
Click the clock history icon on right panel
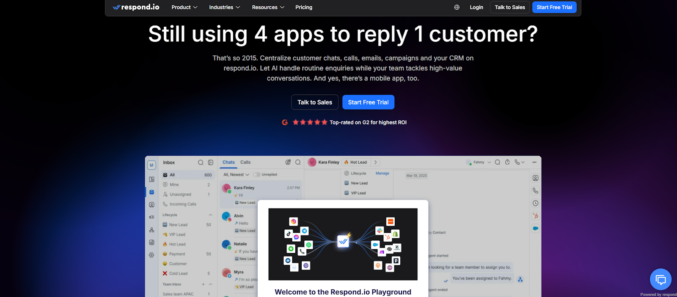click(535, 203)
